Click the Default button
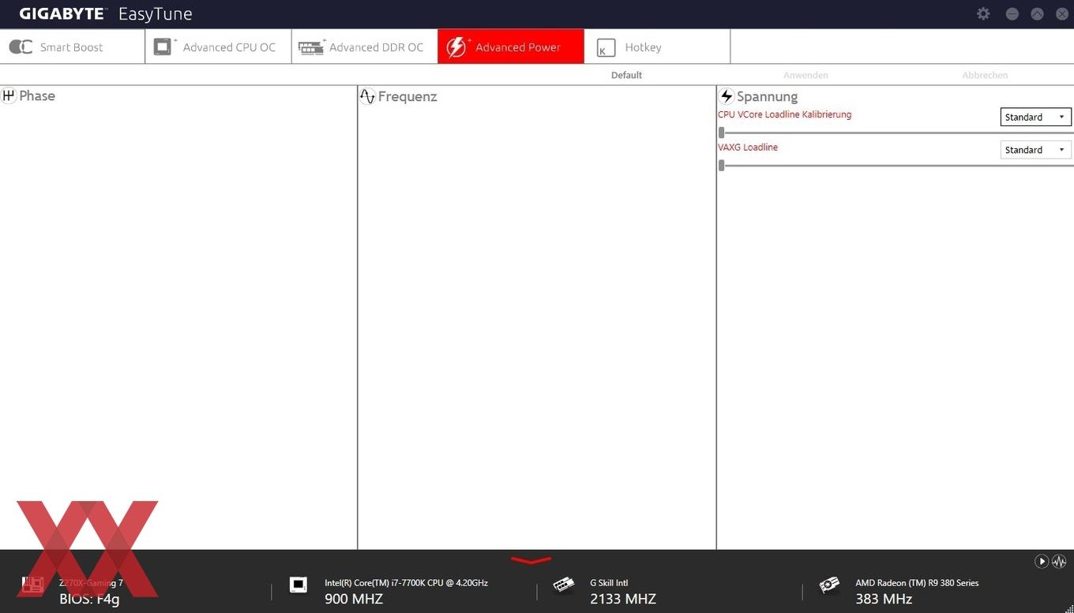1074x613 pixels. [x=626, y=75]
